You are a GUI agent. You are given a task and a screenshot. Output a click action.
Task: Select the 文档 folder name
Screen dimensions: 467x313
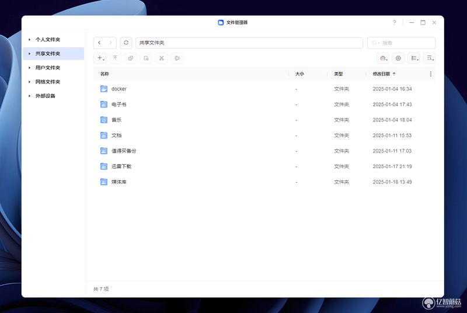pyautogui.click(x=116, y=135)
